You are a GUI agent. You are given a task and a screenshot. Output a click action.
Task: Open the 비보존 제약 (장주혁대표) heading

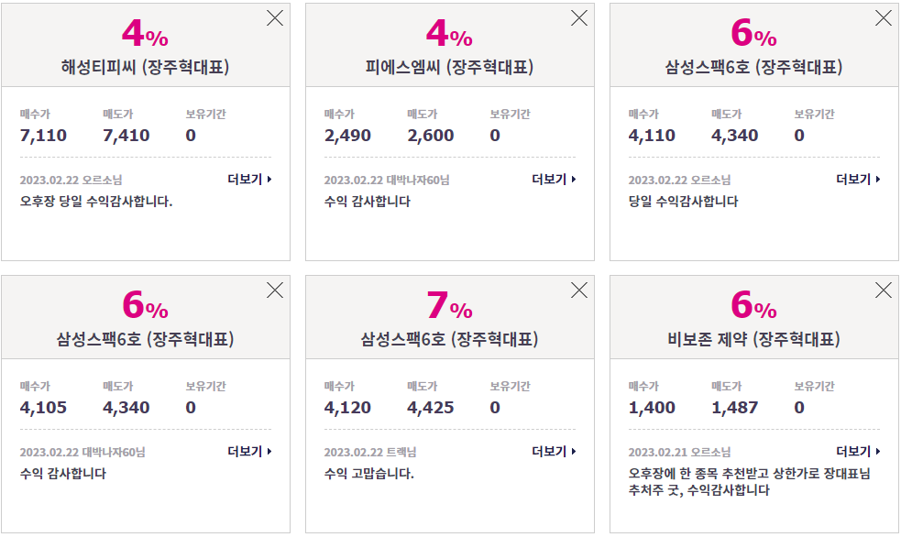click(754, 339)
